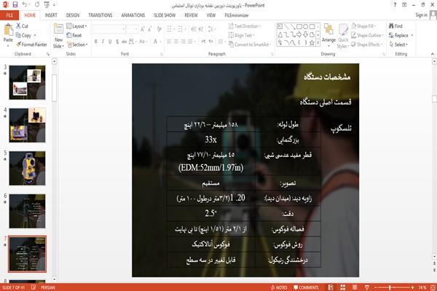Open Quick Styles gallery

[343, 36]
